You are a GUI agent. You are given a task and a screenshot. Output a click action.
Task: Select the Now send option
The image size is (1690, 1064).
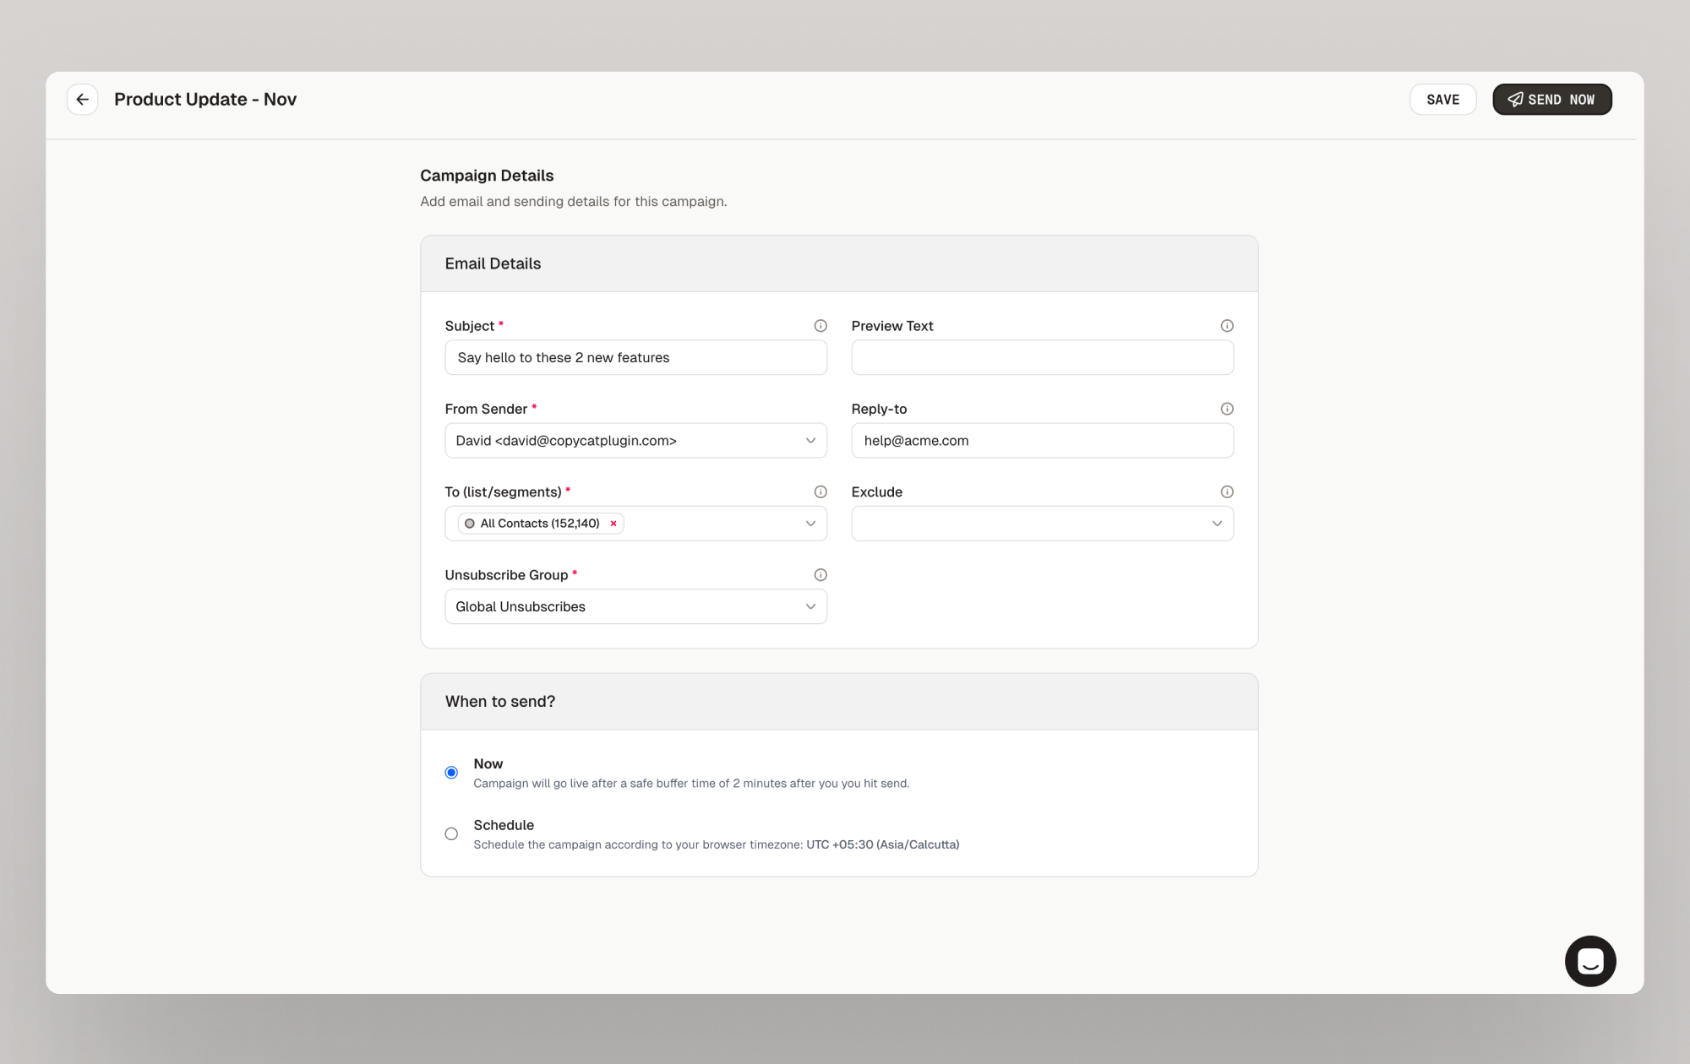[451, 773]
